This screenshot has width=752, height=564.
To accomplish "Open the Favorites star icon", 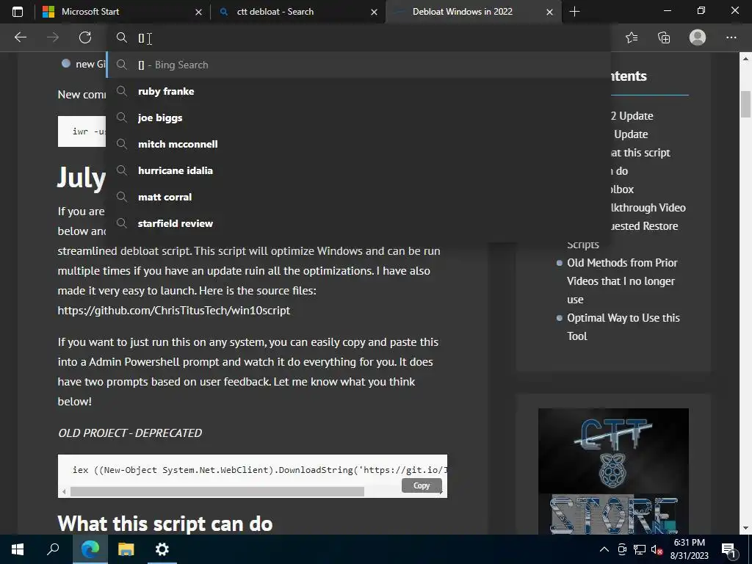I will (x=632, y=37).
